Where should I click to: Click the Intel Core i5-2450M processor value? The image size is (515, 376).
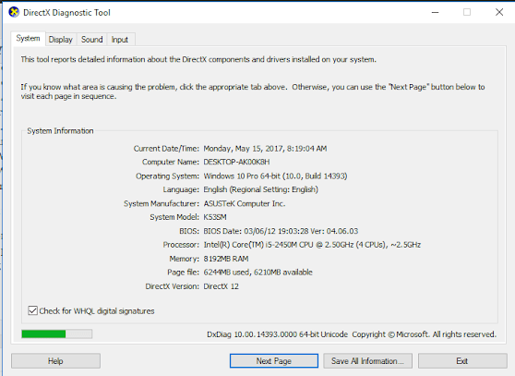(312, 245)
